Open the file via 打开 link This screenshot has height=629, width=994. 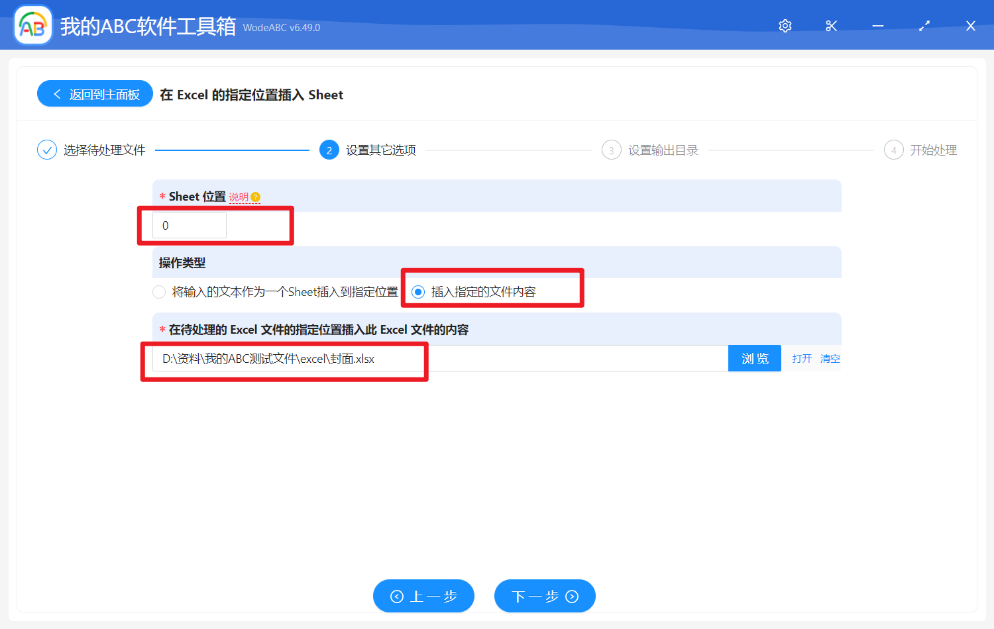801,358
